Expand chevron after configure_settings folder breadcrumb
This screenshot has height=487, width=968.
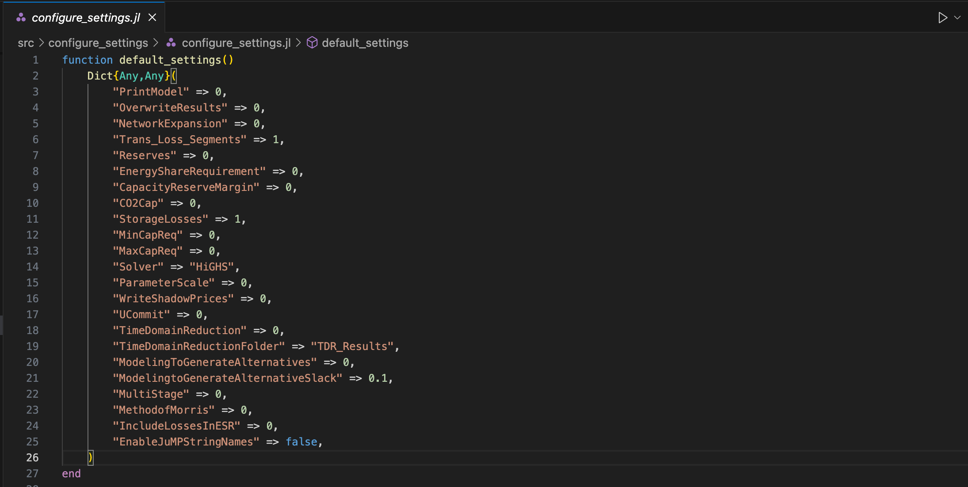coord(156,43)
